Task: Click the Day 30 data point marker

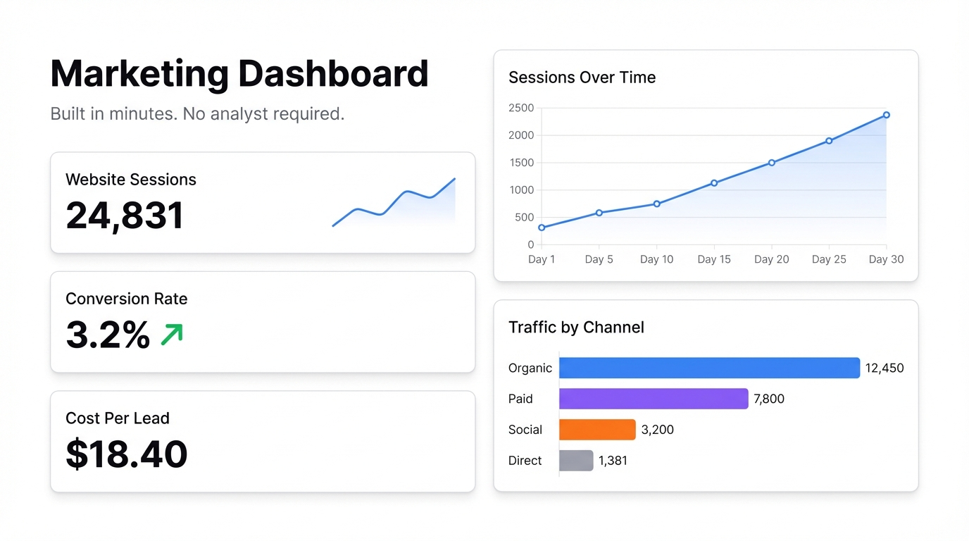Action: (886, 114)
